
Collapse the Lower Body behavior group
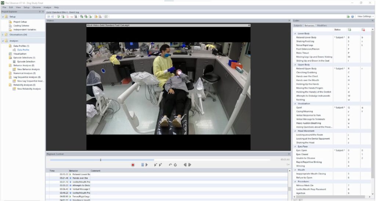[x=295, y=33]
